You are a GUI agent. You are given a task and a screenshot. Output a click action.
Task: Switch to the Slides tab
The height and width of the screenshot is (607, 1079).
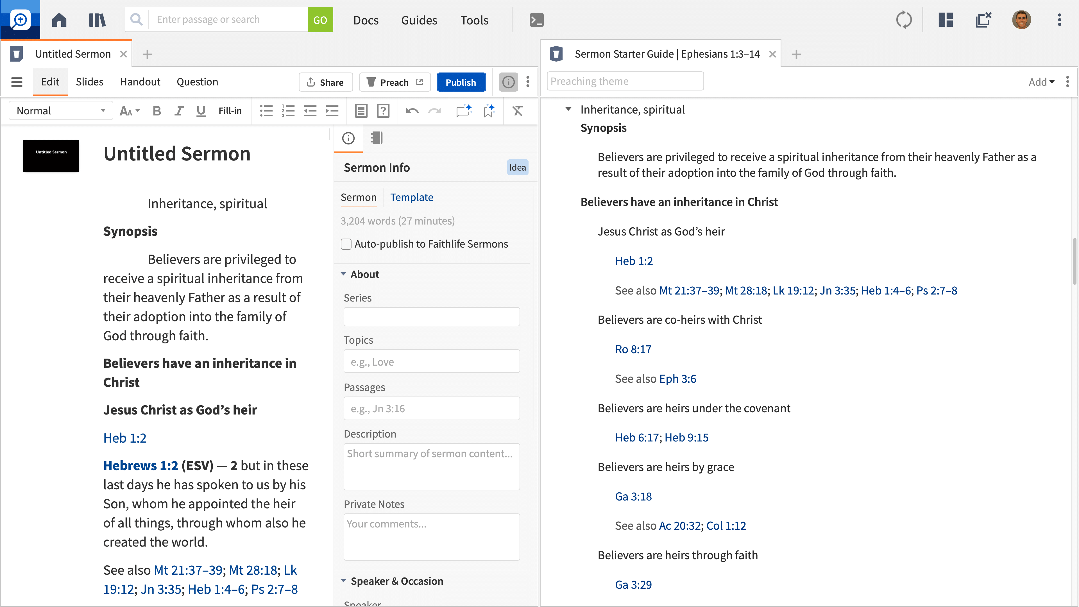pyautogui.click(x=89, y=82)
